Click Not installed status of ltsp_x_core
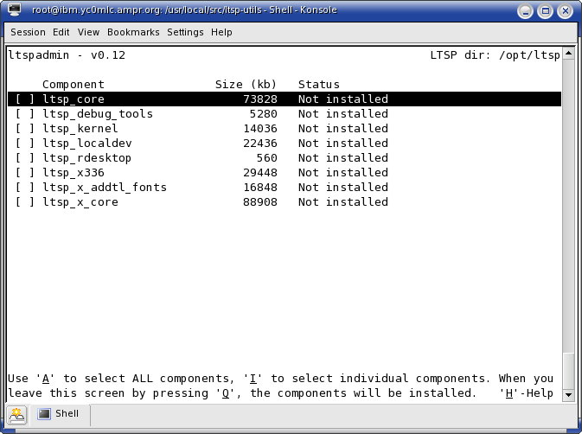 (x=343, y=202)
